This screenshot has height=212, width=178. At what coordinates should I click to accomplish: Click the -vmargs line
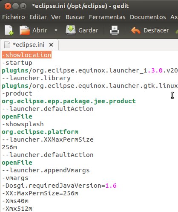(x=15, y=178)
